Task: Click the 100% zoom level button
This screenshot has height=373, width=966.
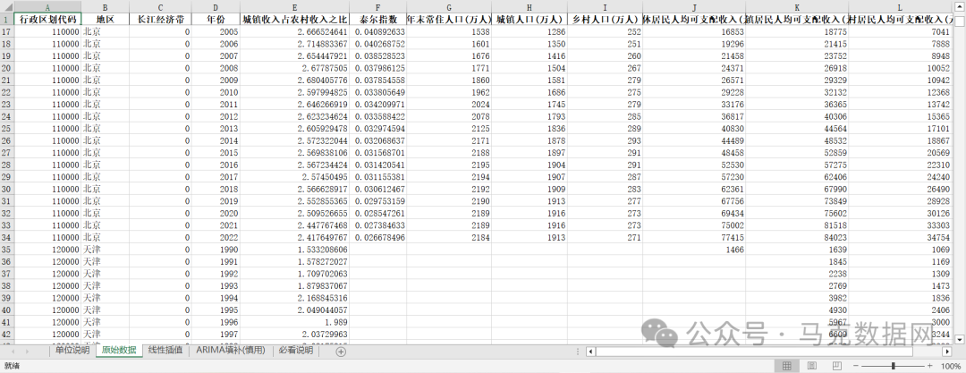Action: click(950, 367)
